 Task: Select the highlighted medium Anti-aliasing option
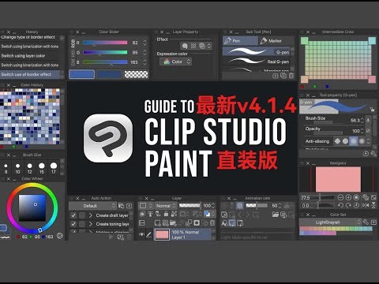(x=354, y=141)
